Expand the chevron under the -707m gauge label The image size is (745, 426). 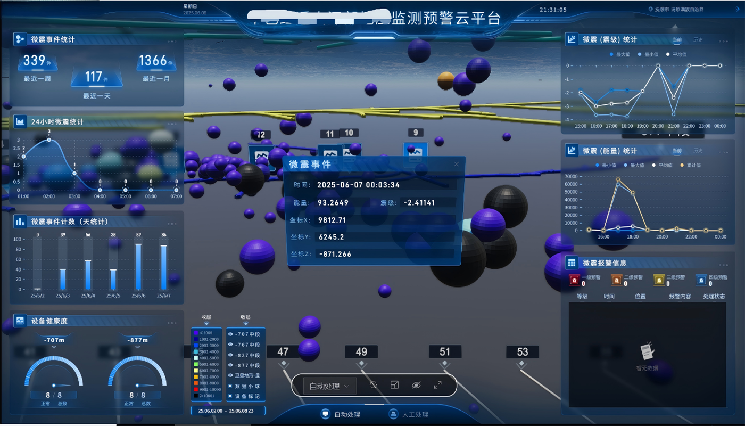[54, 347]
